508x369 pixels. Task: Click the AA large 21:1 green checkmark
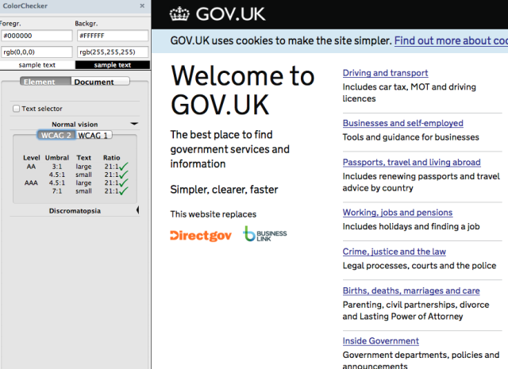tap(124, 167)
